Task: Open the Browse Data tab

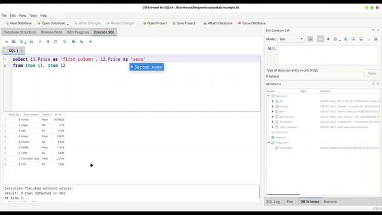Action: click(52, 32)
